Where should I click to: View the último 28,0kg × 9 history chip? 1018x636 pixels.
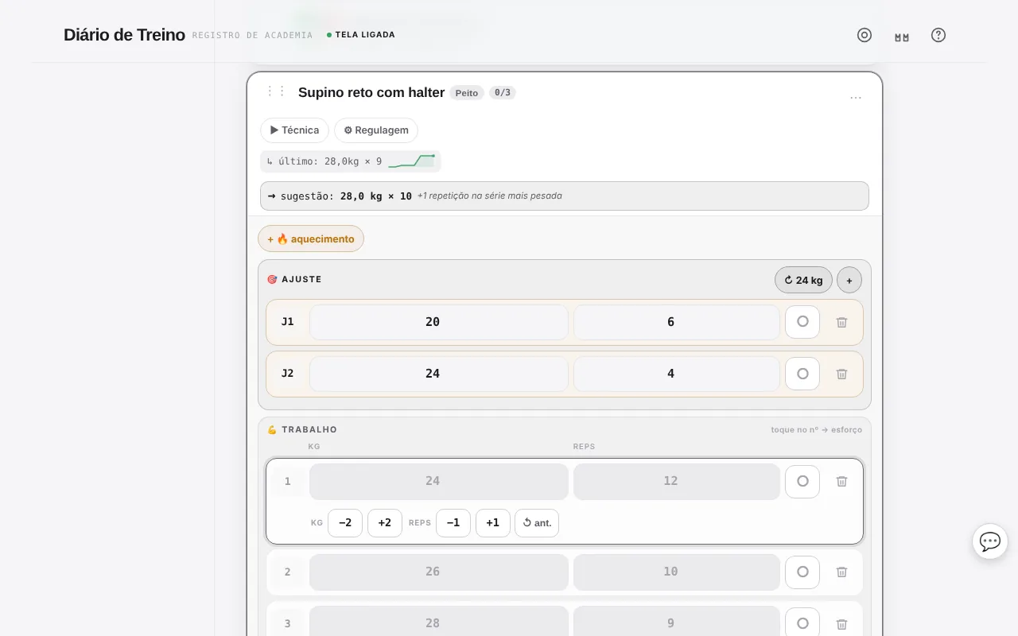(351, 161)
